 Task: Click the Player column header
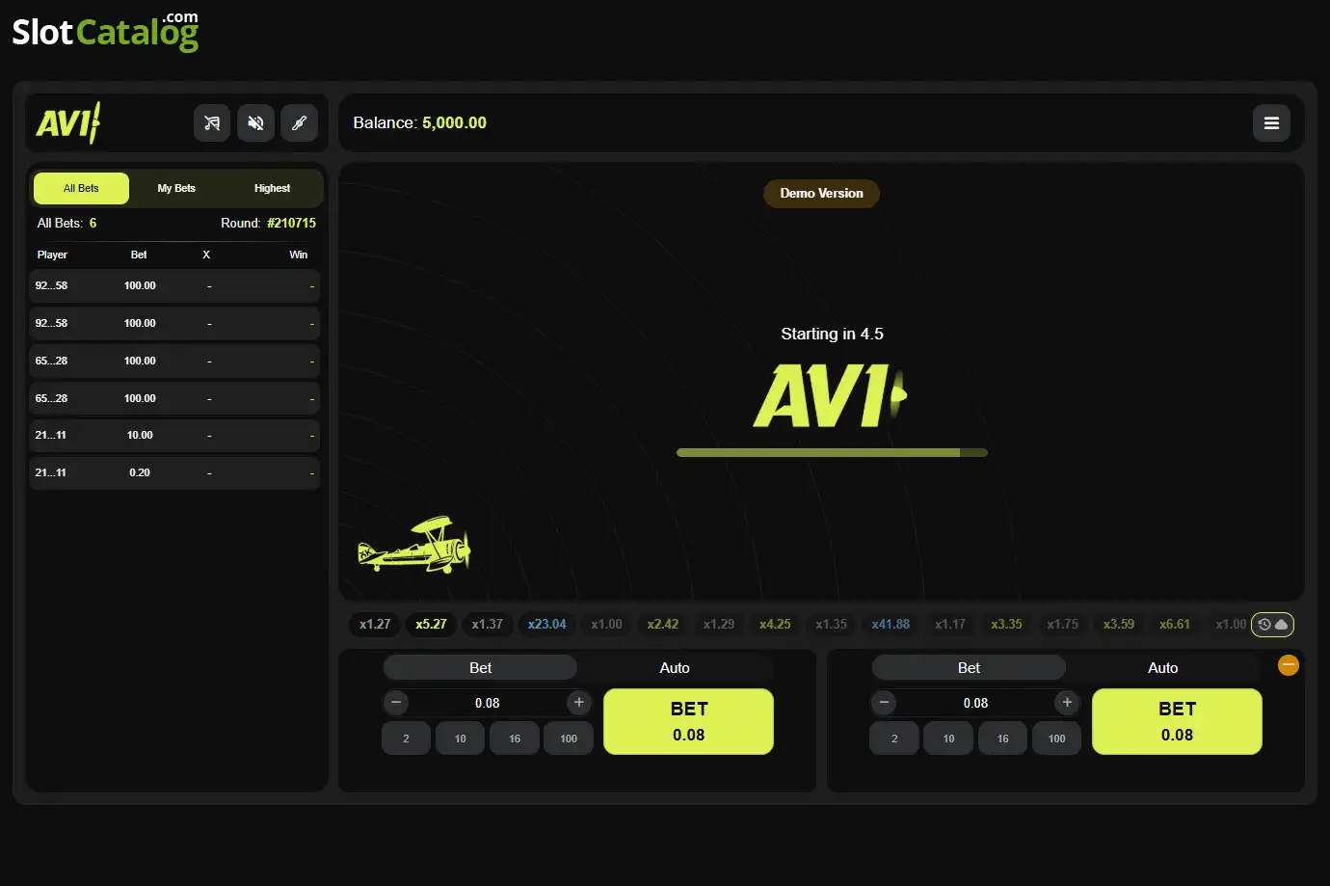(52, 255)
